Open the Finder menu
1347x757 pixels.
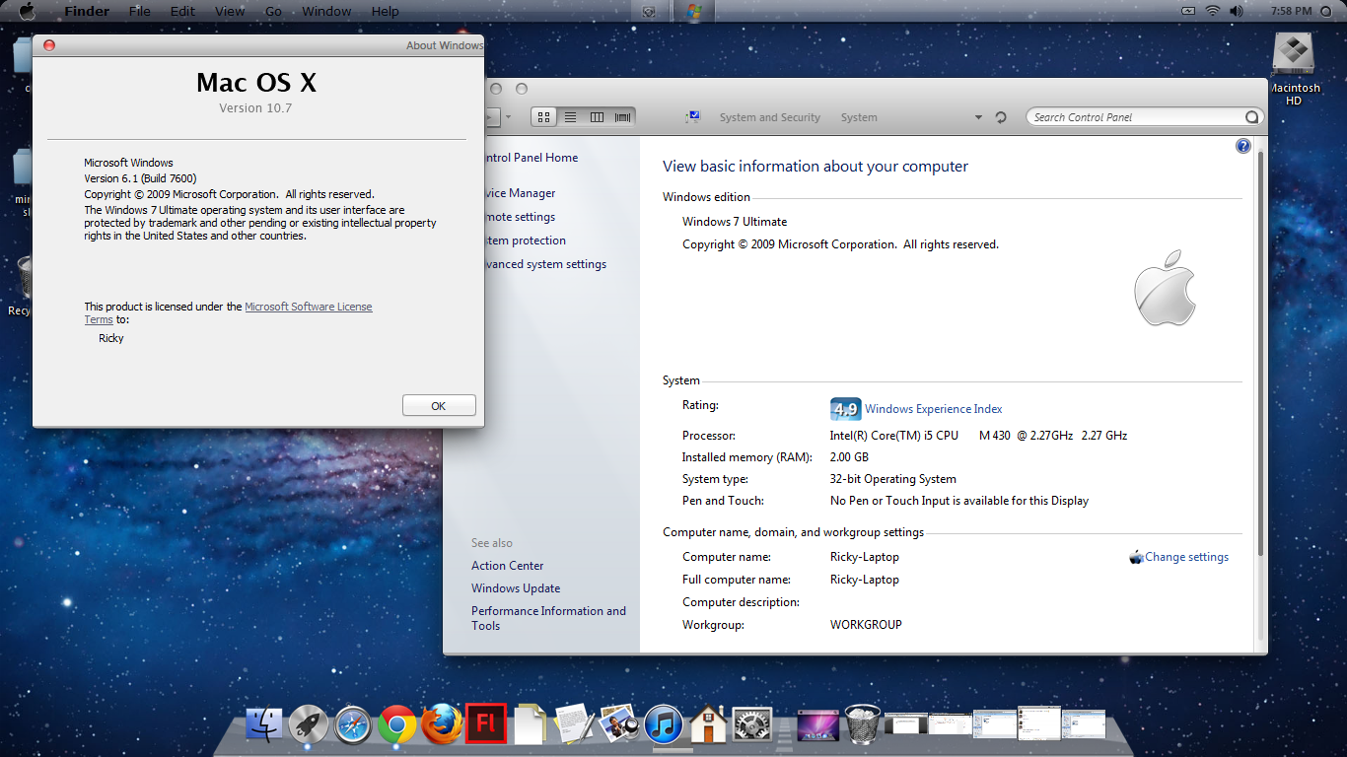tap(87, 12)
